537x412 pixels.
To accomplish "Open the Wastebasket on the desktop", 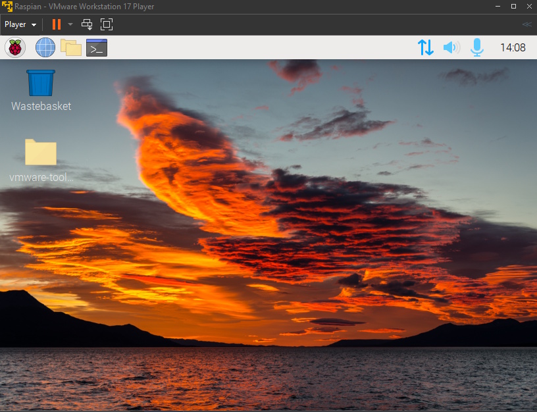I will pos(40,82).
